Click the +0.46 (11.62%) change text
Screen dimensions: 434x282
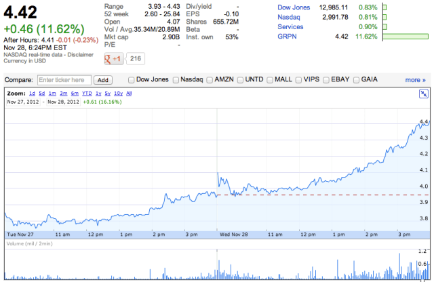(44, 29)
